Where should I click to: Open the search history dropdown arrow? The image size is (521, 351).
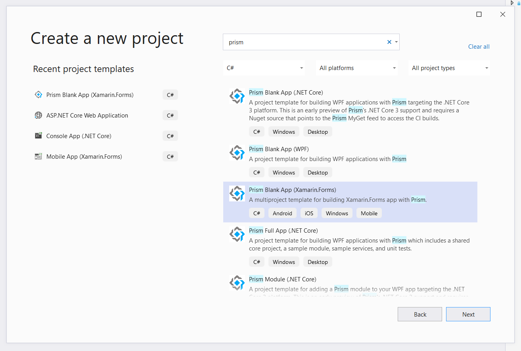coord(396,42)
